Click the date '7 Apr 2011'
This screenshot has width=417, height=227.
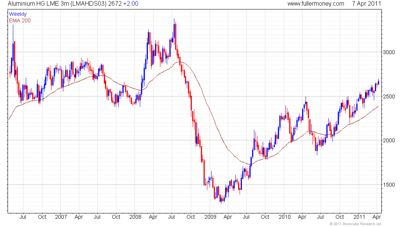(367, 4)
